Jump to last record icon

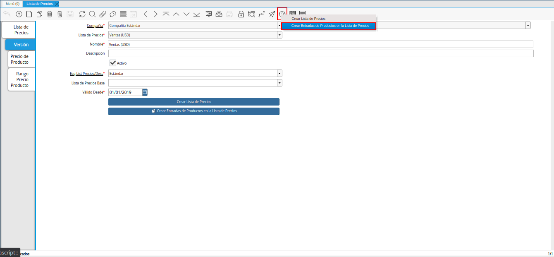point(196,14)
